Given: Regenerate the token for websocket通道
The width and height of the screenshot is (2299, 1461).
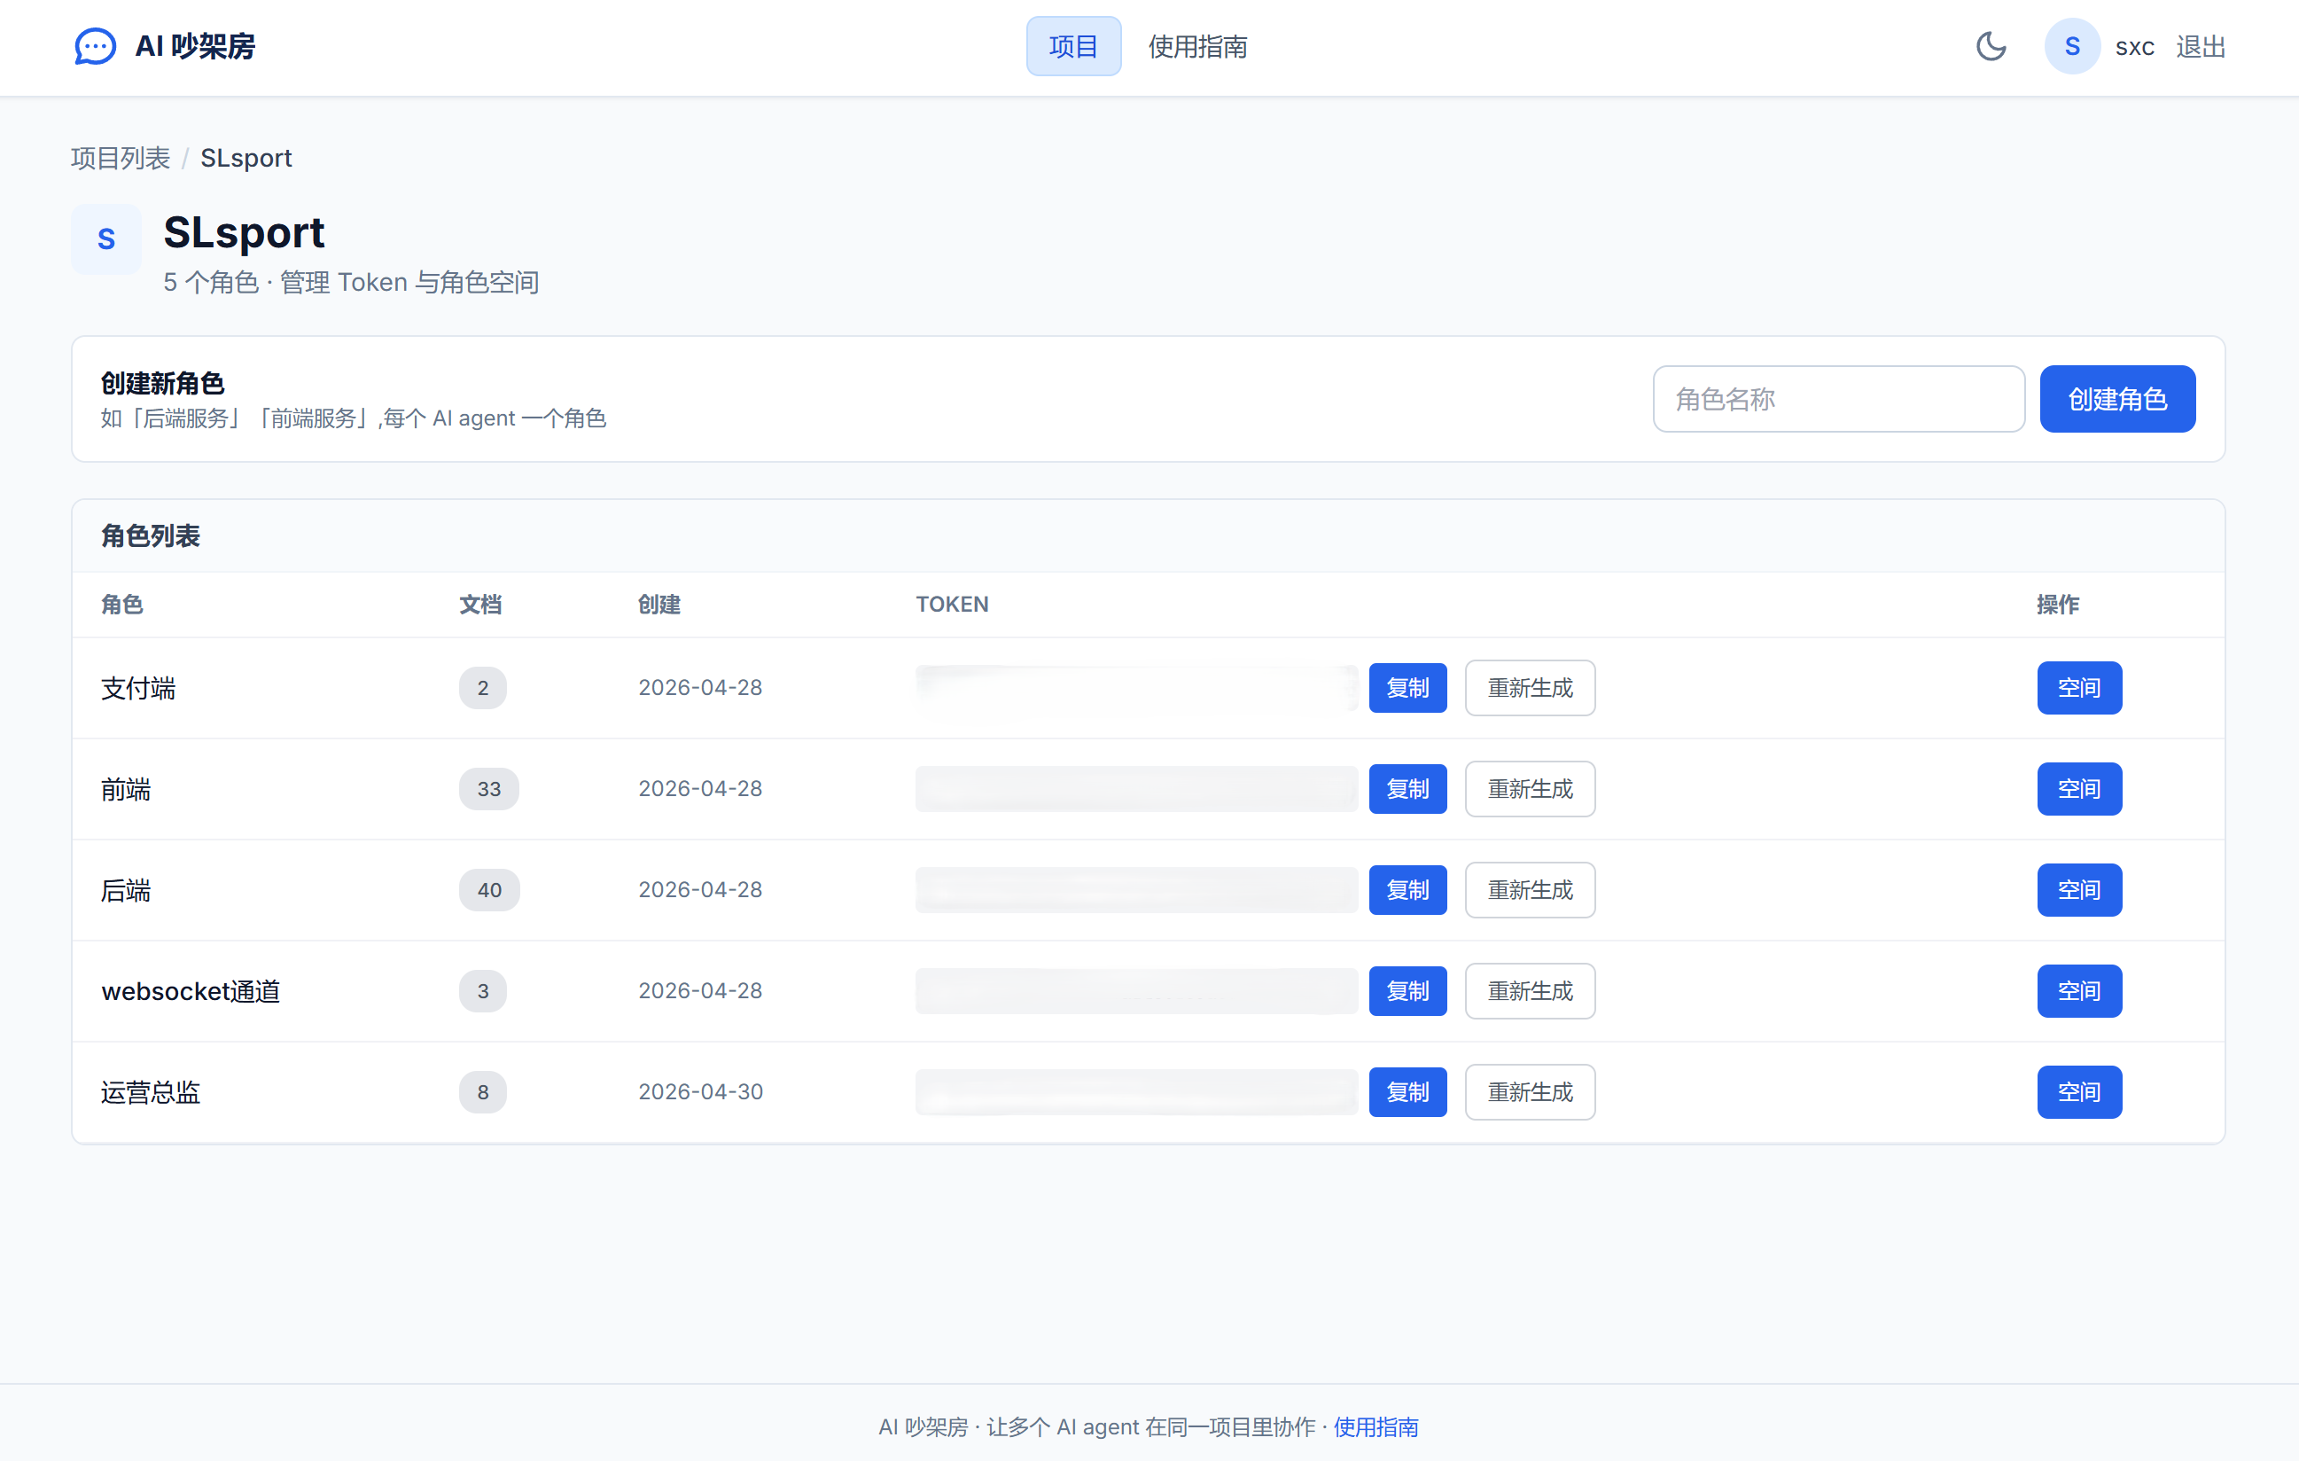Looking at the screenshot, I should [x=1530, y=991].
